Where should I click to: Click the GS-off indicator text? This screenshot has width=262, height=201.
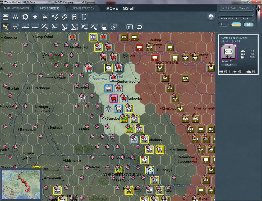pyautogui.click(x=129, y=8)
